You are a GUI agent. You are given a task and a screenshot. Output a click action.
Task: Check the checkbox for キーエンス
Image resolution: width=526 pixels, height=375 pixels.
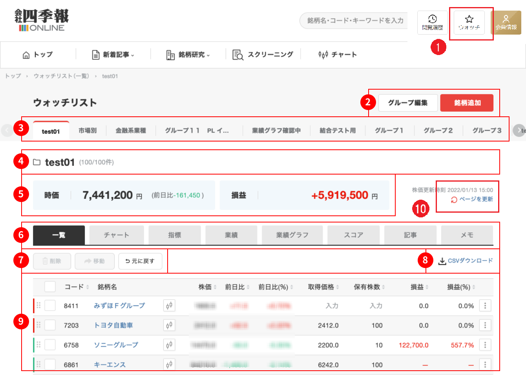tap(50, 364)
